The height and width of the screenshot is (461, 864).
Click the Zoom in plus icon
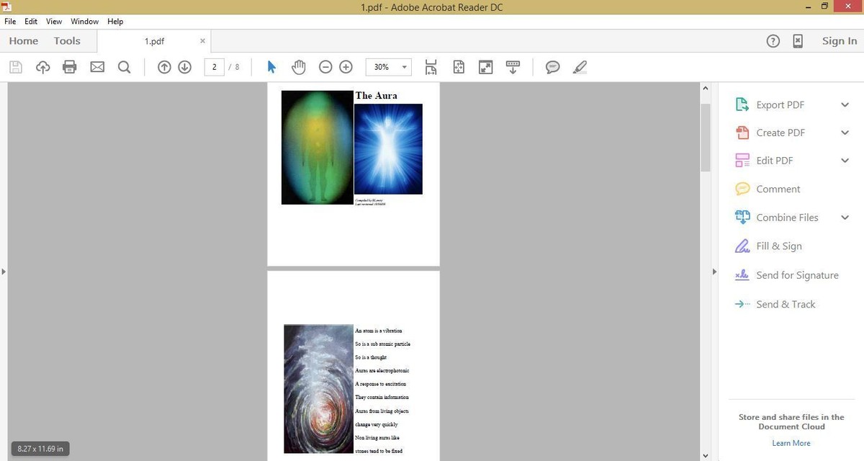click(x=346, y=67)
